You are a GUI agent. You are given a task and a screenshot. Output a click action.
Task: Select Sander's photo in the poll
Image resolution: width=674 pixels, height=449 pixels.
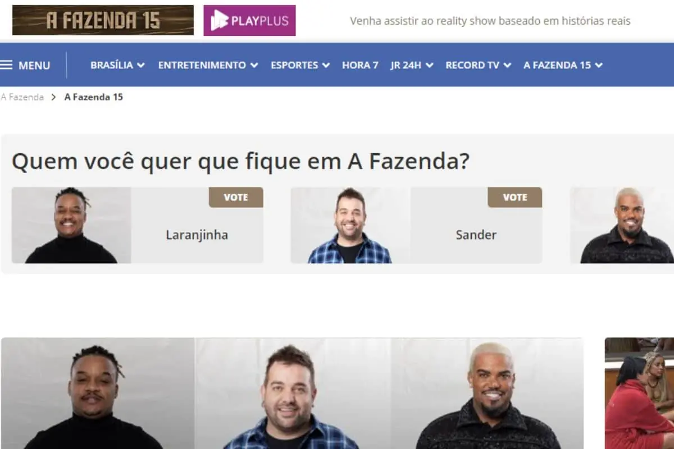[x=350, y=225]
